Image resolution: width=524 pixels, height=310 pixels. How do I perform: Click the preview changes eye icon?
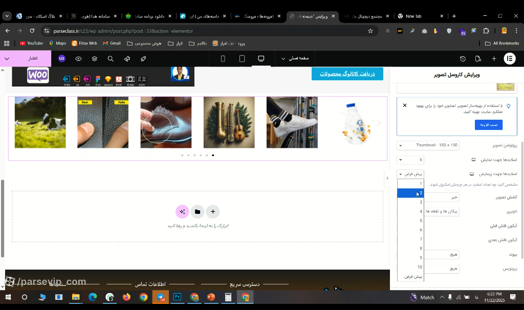tap(78, 59)
